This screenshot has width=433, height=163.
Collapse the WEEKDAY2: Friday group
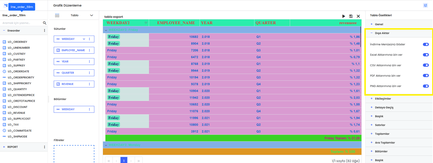pyautogui.click(x=106, y=30)
